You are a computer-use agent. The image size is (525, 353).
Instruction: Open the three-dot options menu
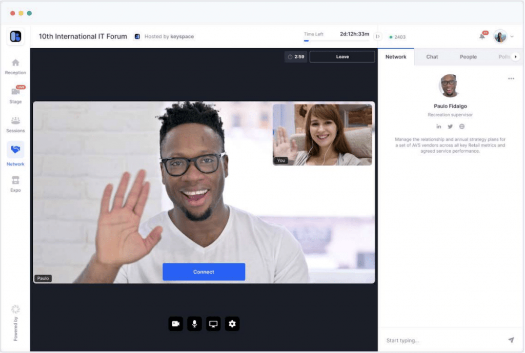coord(511,78)
